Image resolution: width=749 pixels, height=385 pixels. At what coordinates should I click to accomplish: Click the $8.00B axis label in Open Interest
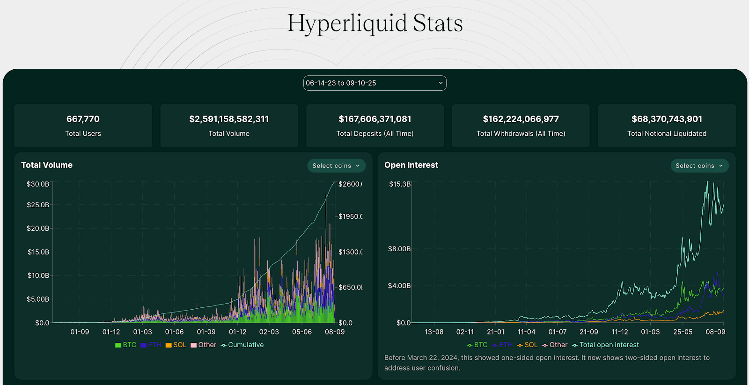click(399, 249)
